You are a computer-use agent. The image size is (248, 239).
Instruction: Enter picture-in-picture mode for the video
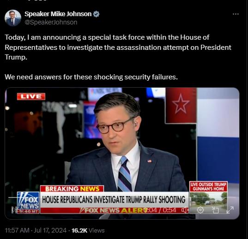click(x=215, y=210)
